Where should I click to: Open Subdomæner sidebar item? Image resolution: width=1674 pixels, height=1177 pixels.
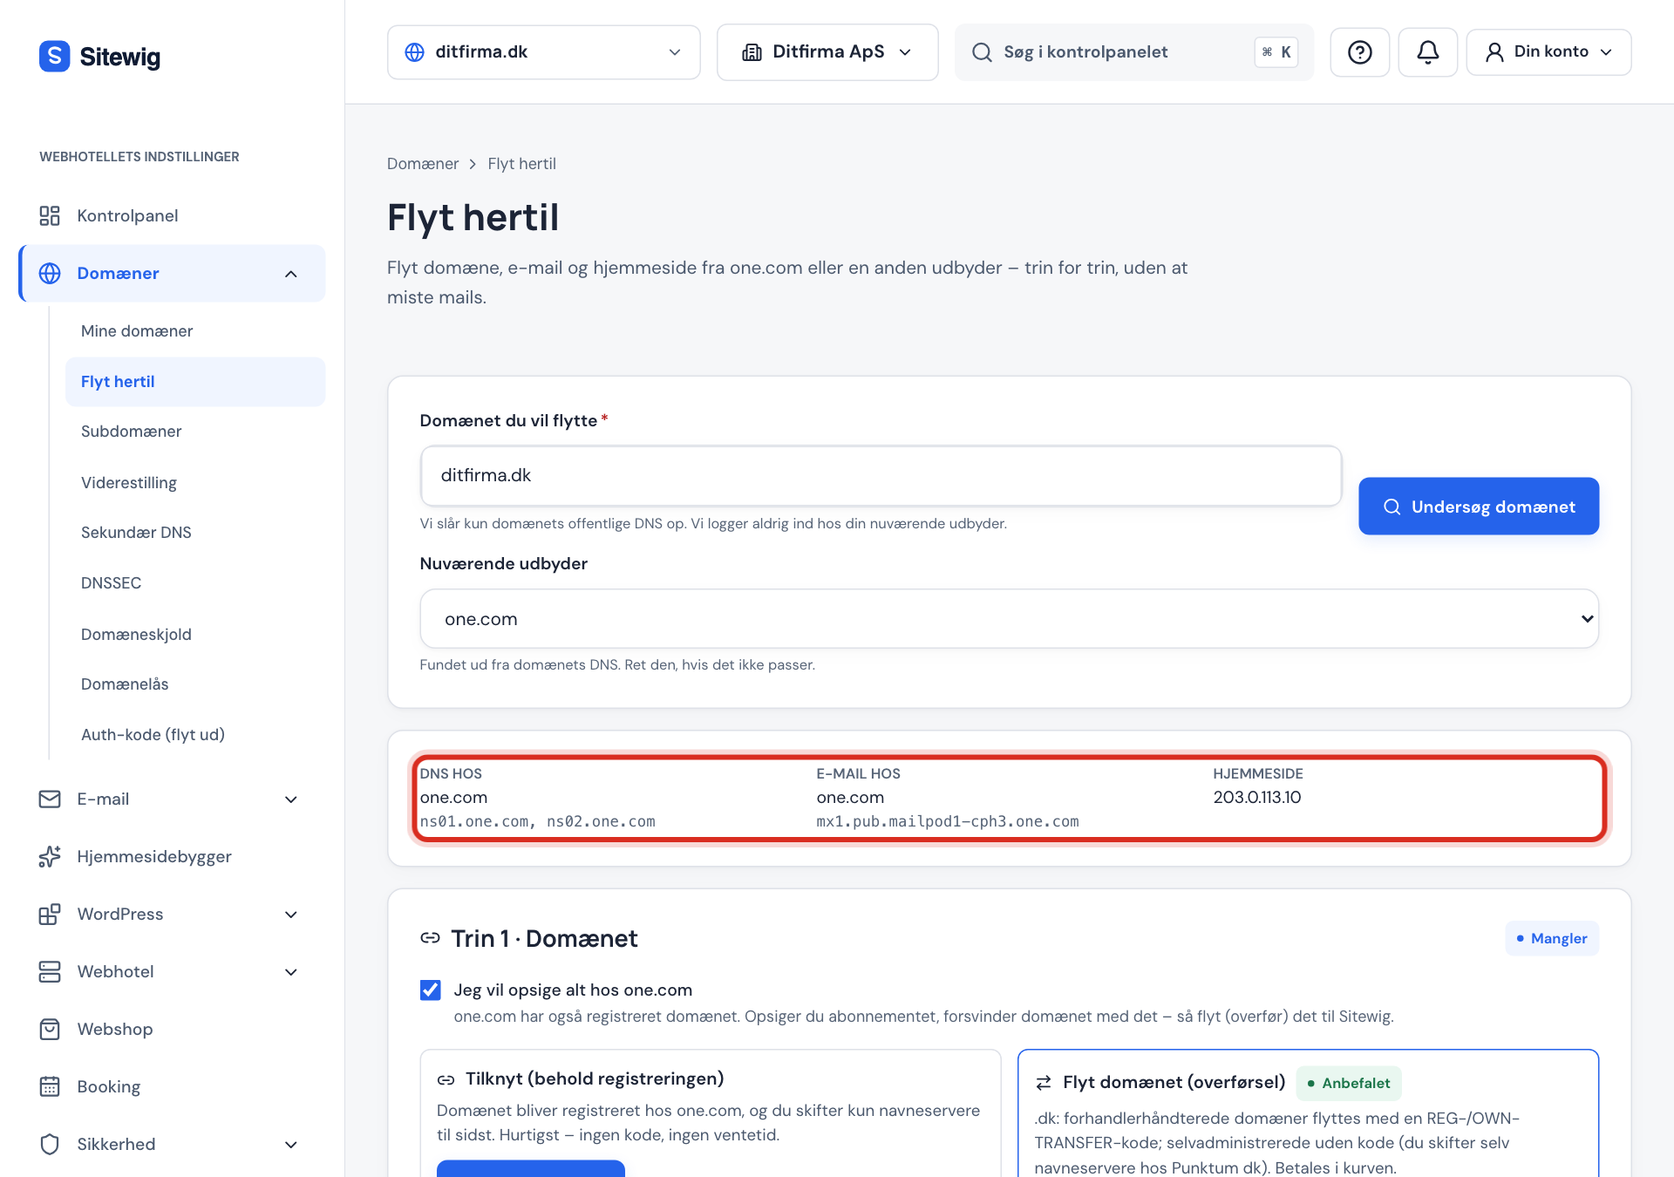point(195,432)
